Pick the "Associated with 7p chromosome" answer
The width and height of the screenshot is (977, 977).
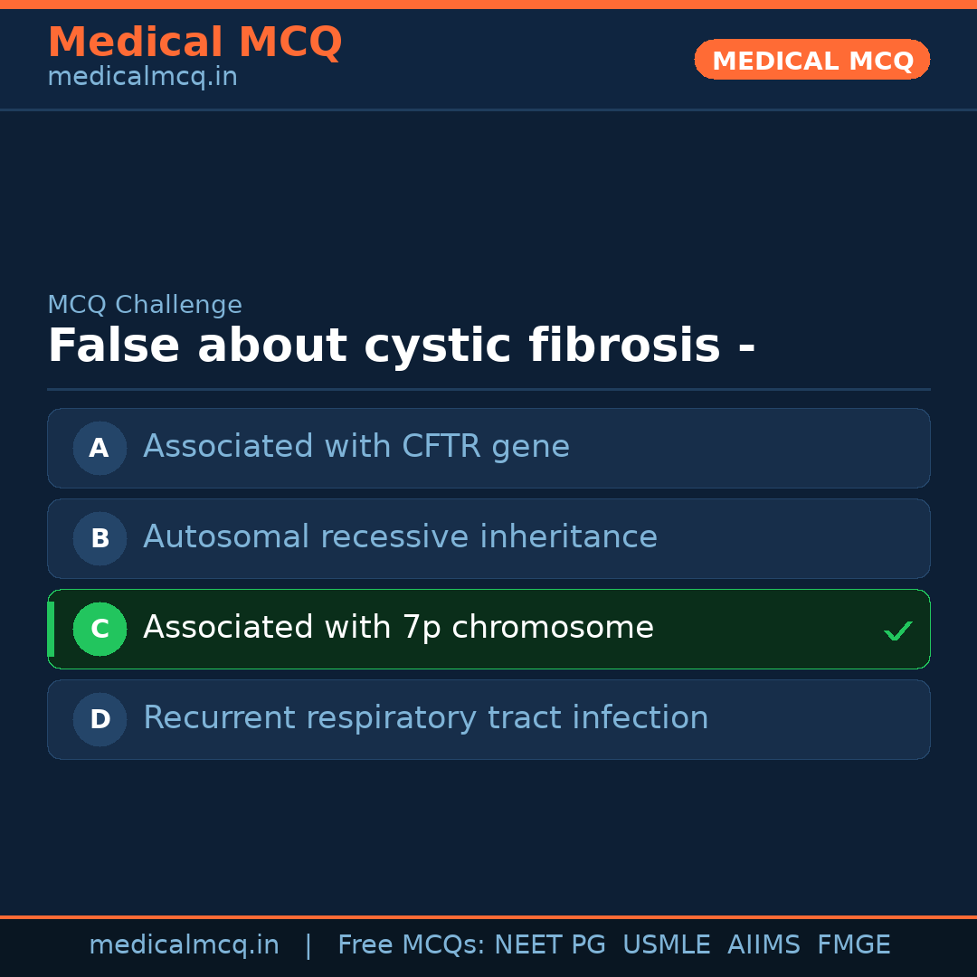pos(398,628)
